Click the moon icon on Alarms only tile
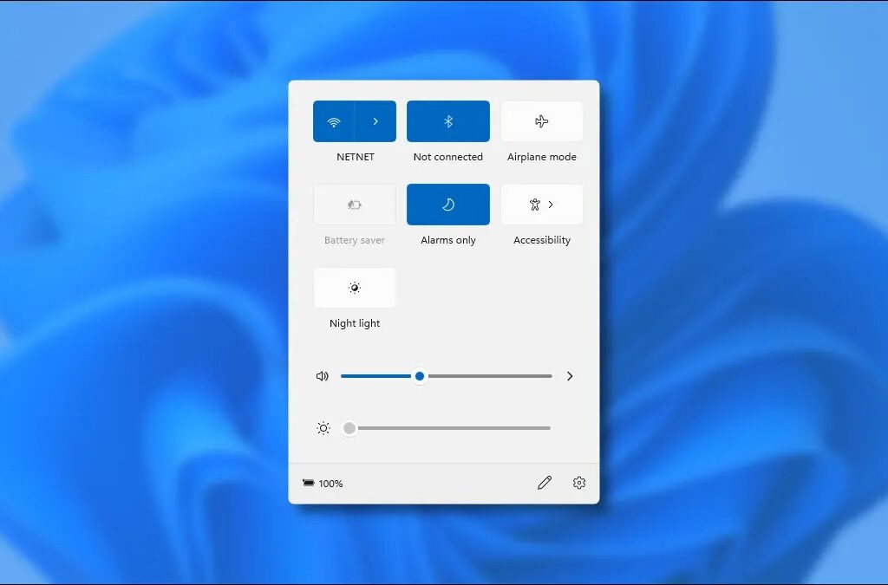The width and height of the screenshot is (888, 585). coord(447,204)
